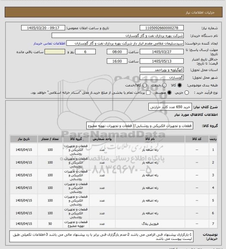Click the validity time field 16:00
This screenshot has width=226, height=249.
(x=117, y=61)
